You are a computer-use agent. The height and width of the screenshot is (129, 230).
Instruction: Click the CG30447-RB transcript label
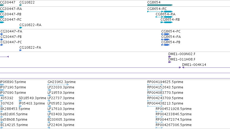click(11, 14)
